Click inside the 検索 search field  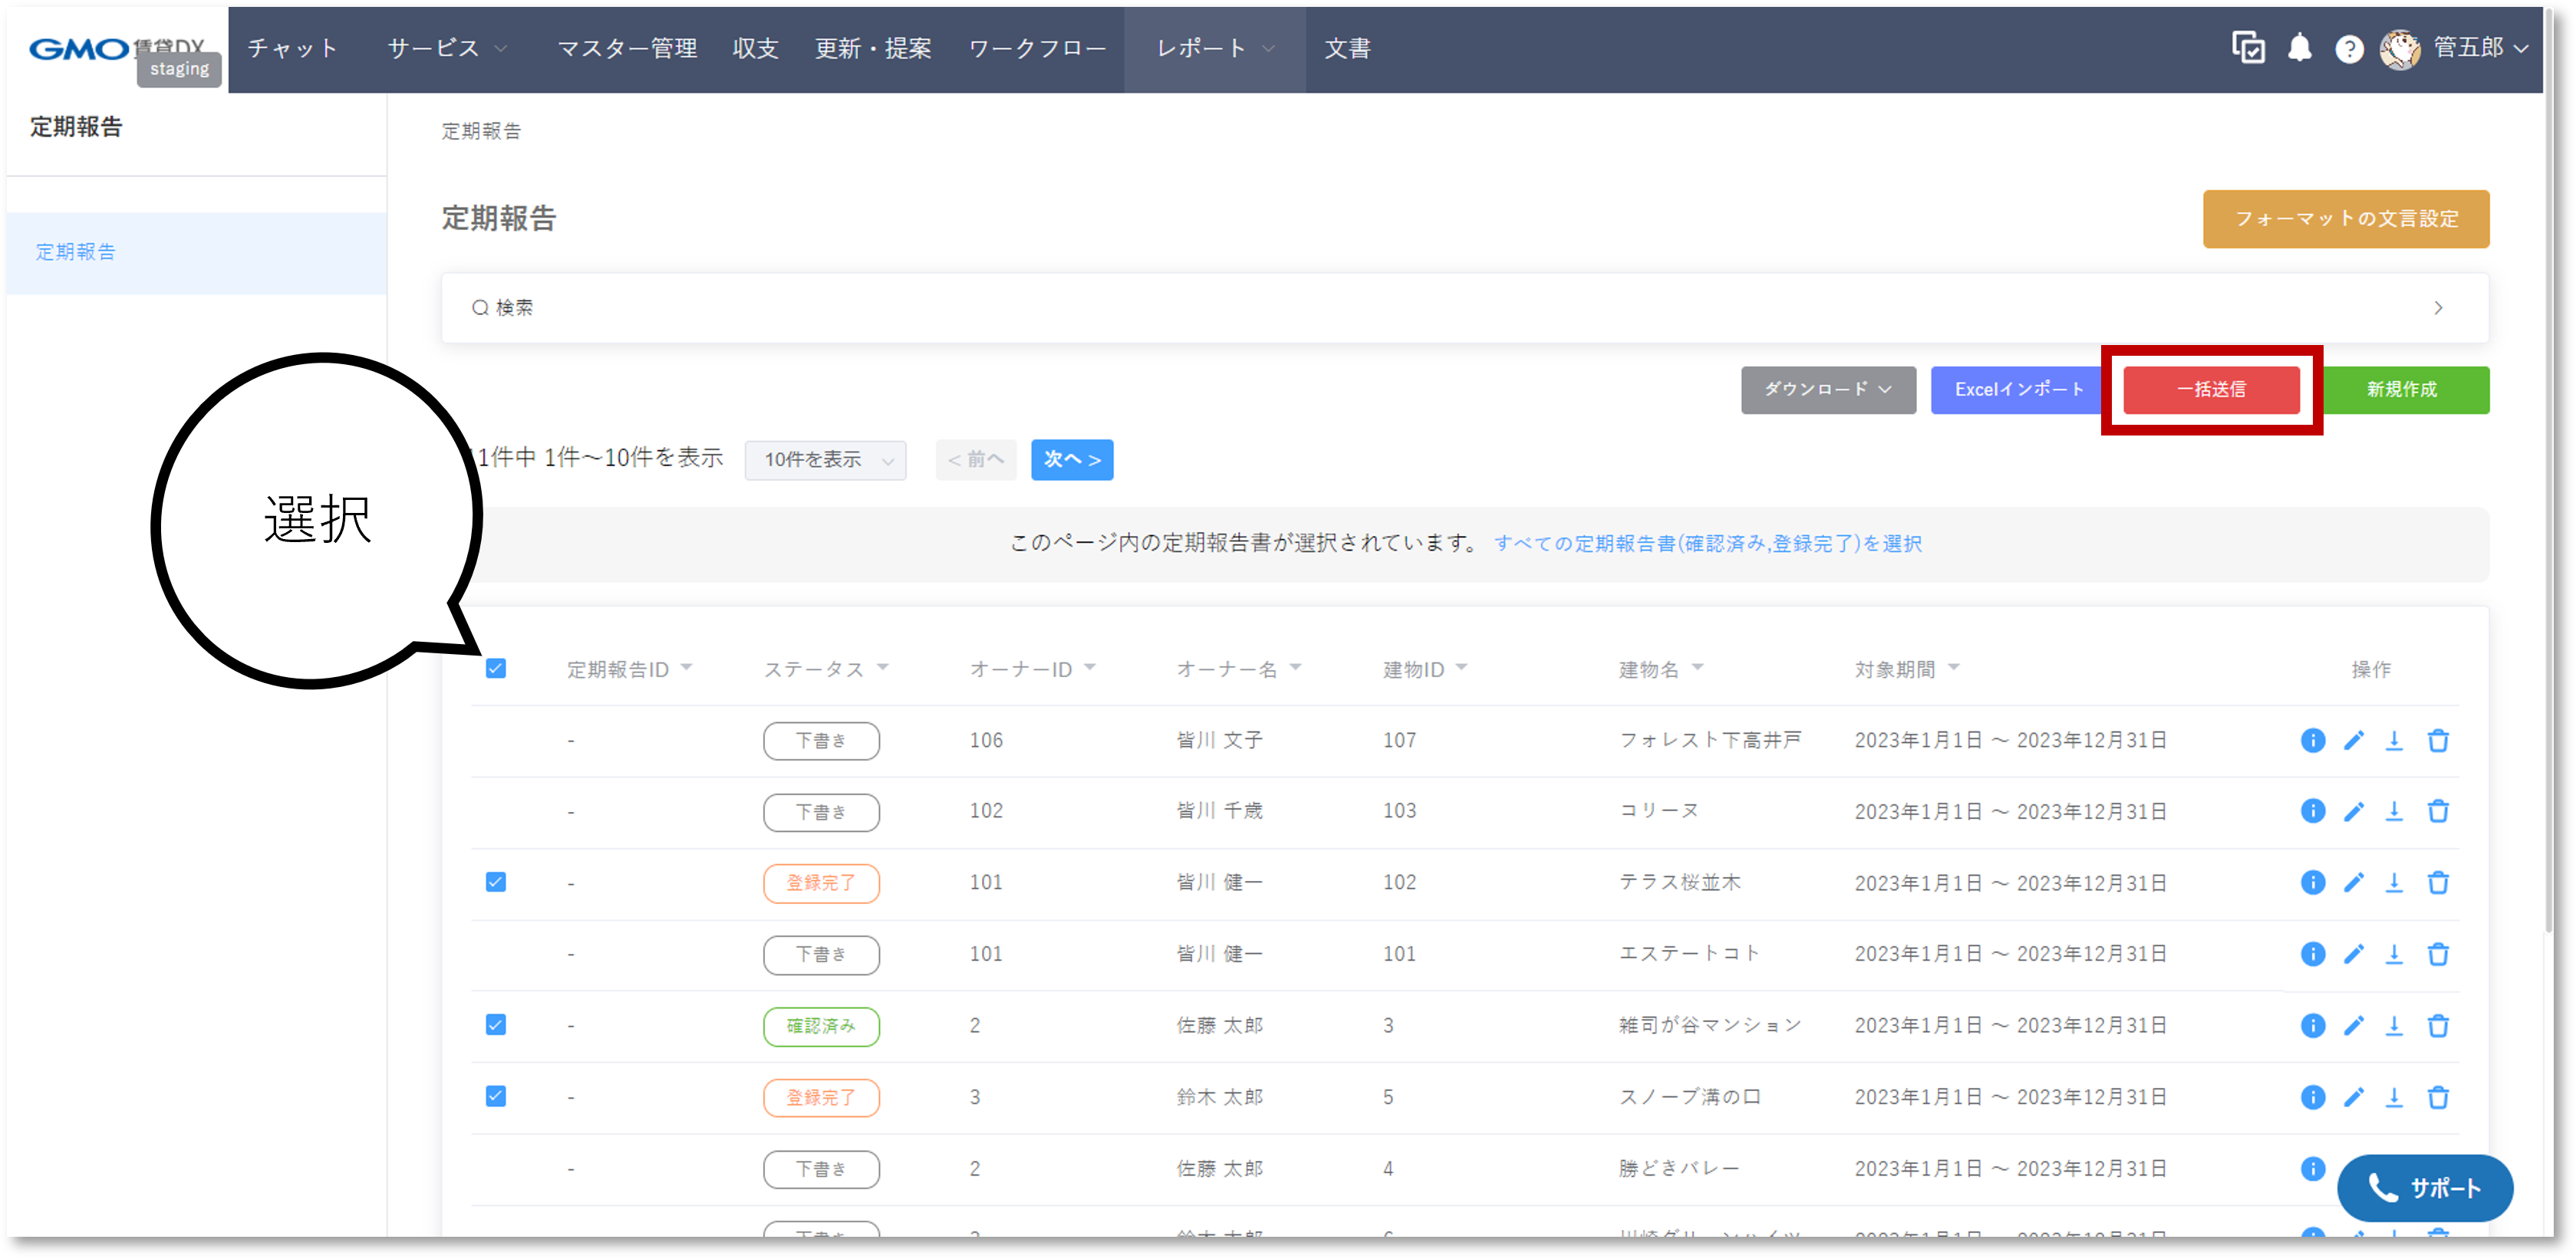click(x=900, y=307)
